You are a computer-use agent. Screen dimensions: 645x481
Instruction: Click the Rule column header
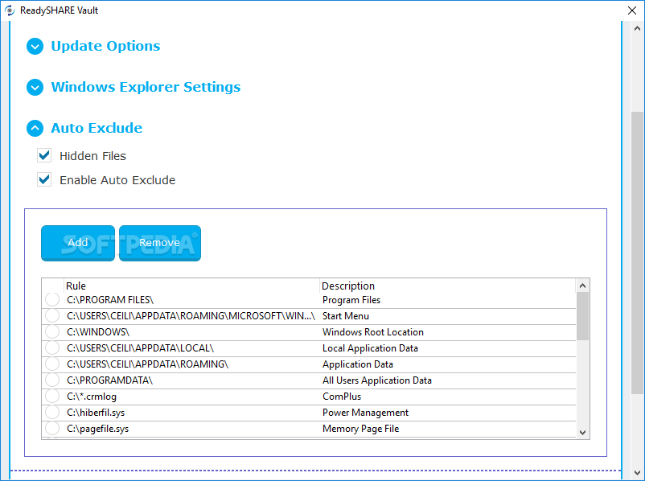pos(191,286)
